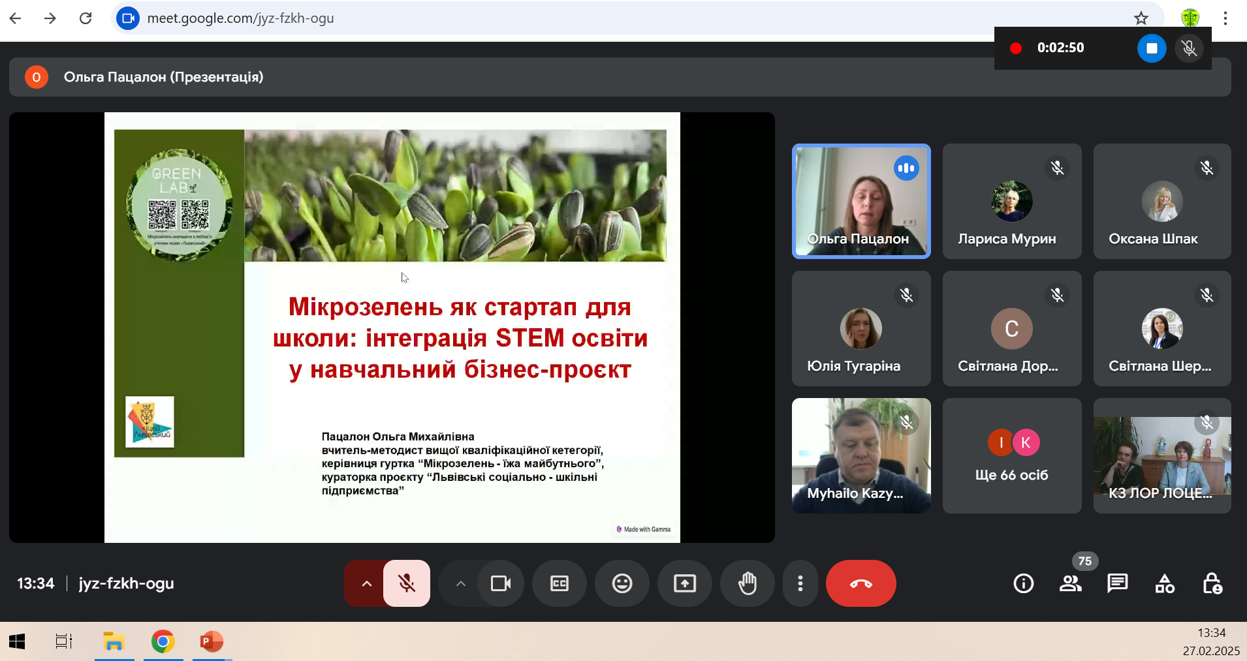Image resolution: width=1247 pixels, height=661 pixels.
Task: Expand video settings chevron beside the camera
Action: pos(460,583)
